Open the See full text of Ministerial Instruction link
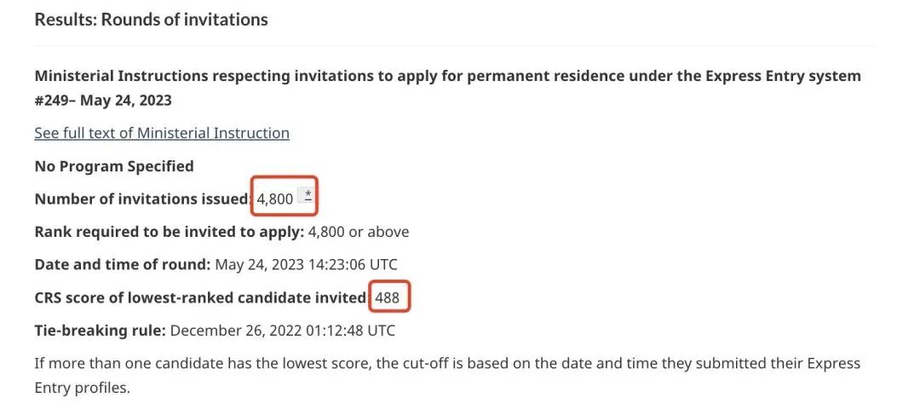This screenshot has height=415, width=920. pos(162,133)
